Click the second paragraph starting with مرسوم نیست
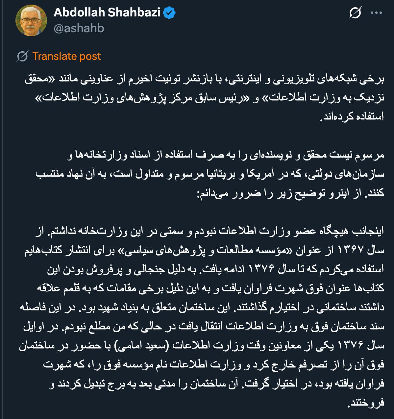Viewport: 394px width, 419px height. [209, 174]
